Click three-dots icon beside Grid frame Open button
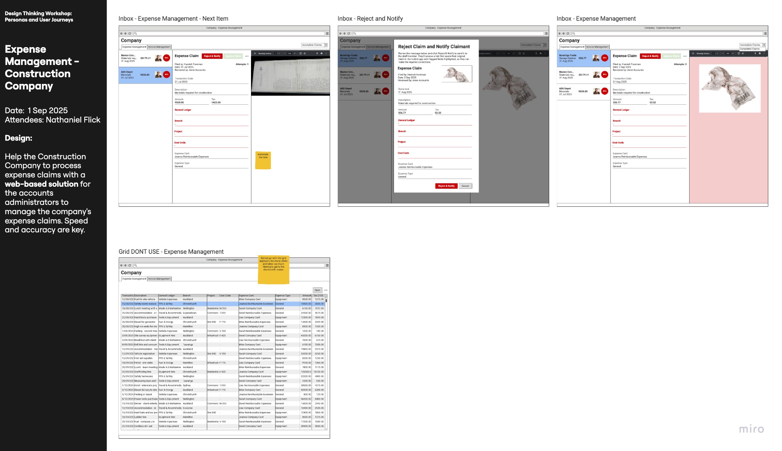782x451 pixels. [326, 290]
